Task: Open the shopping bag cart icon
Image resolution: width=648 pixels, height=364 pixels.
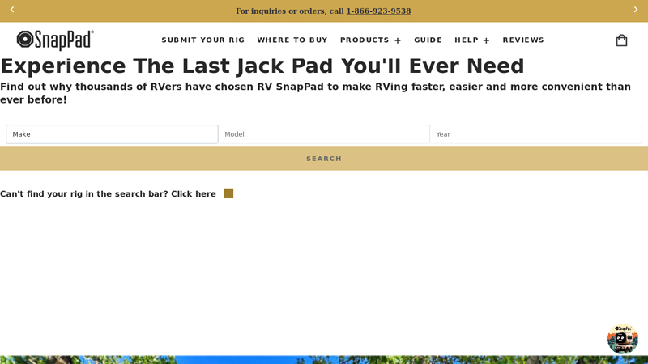Action: (621, 40)
